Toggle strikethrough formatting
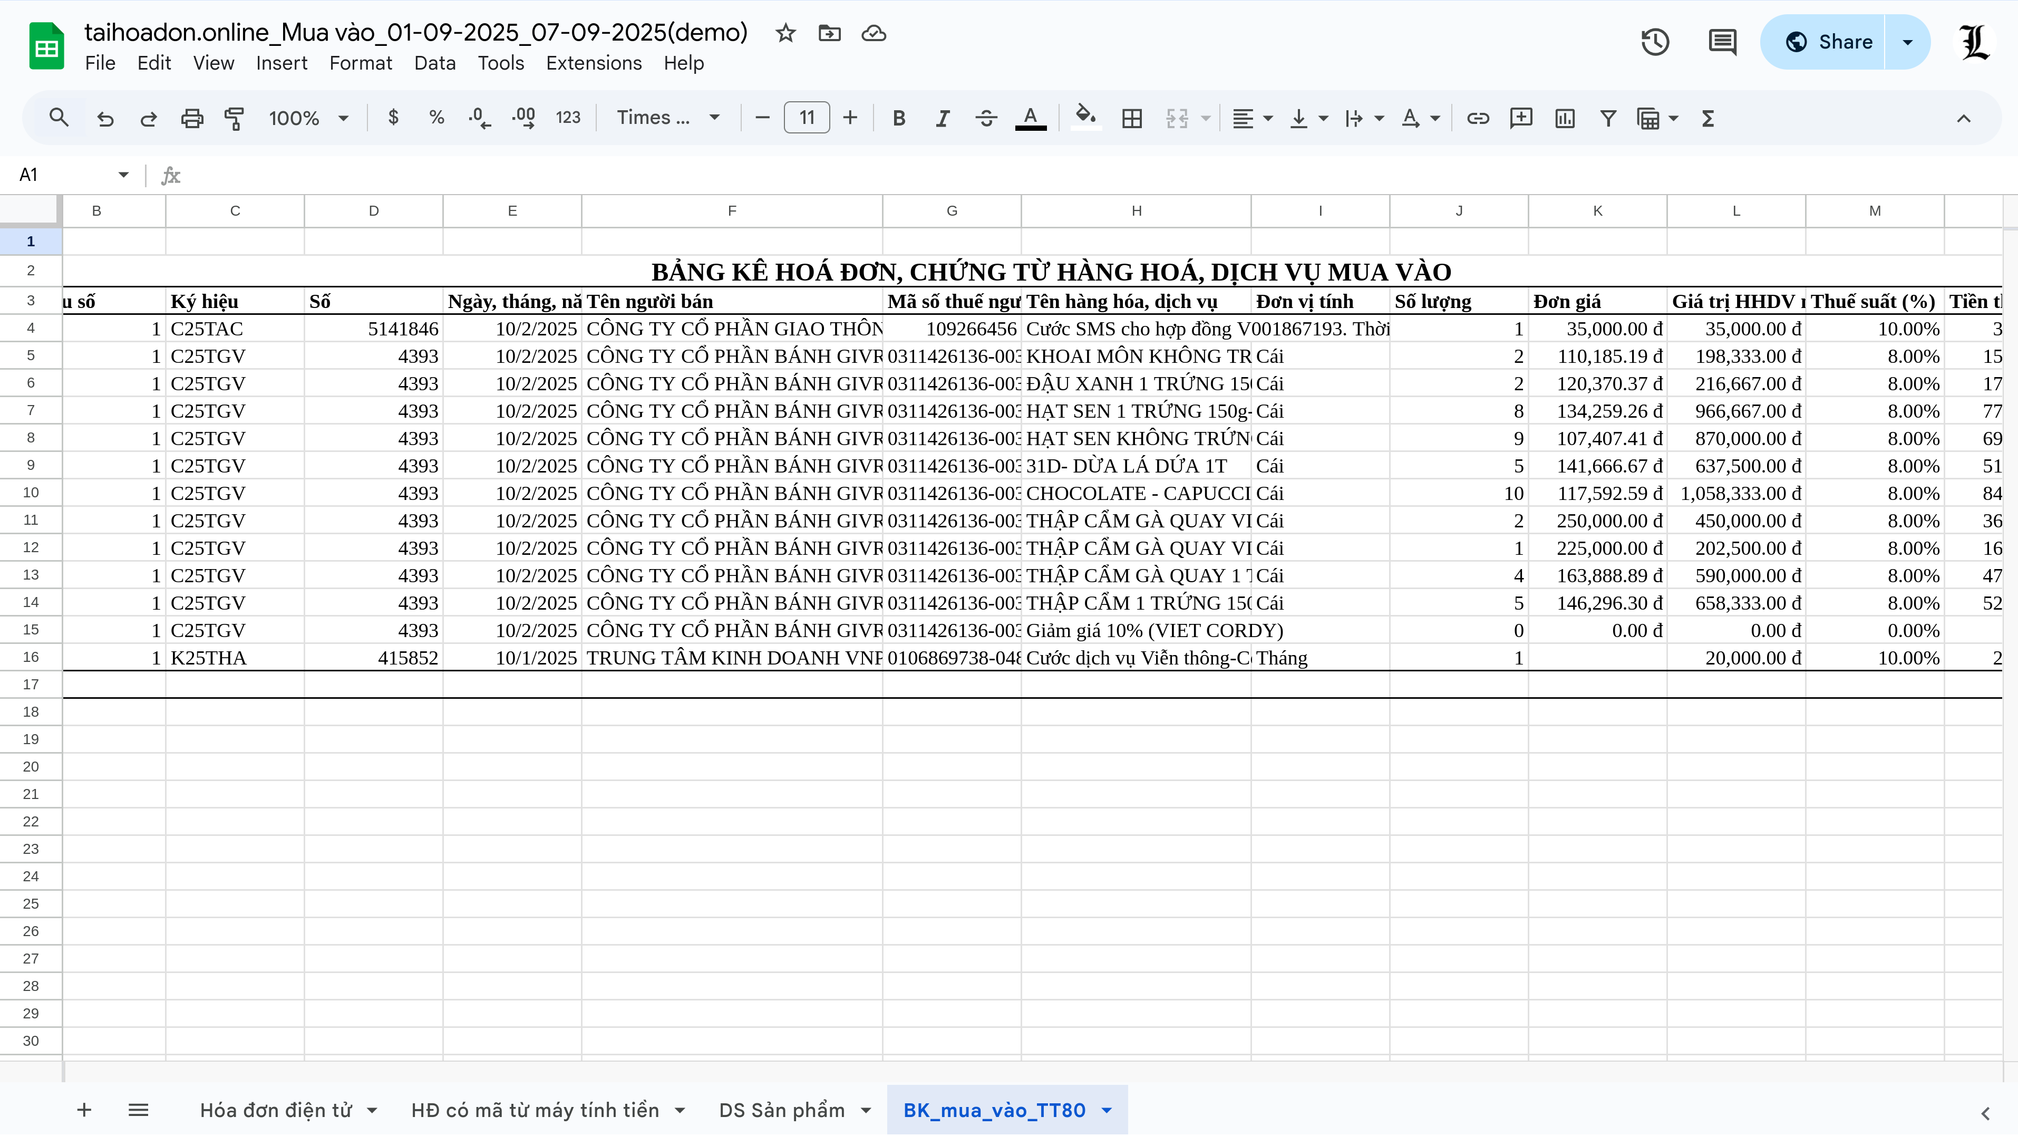2018x1136 pixels. pyautogui.click(x=986, y=118)
